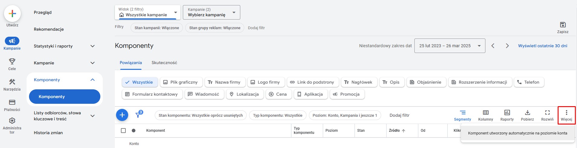This screenshot has height=148, width=577.
Task: Expand Listy odbiorców, słowa kluczowe menu
Action: [x=92, y=116]
